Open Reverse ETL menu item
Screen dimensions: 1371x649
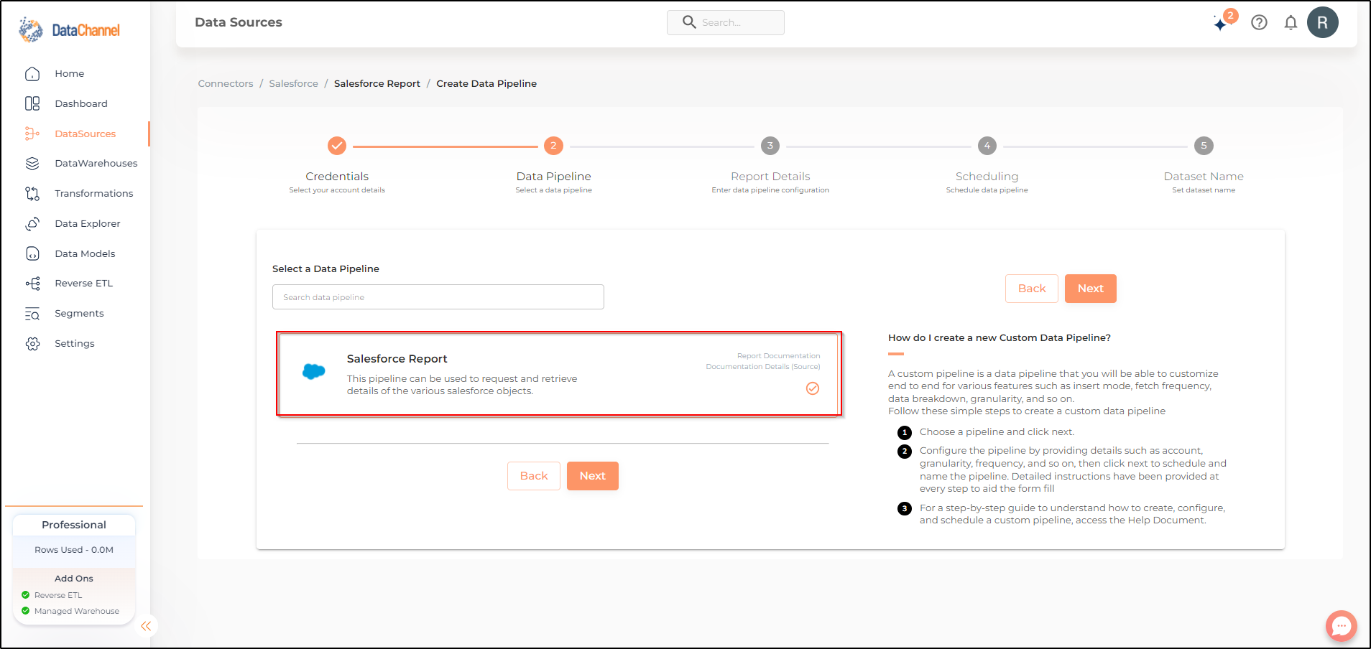(84, 283)
